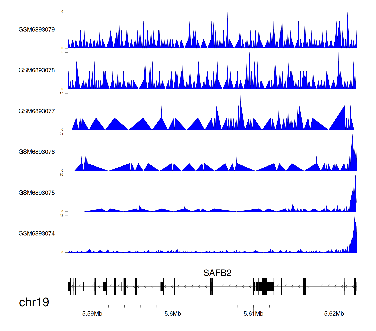Click the y-axis maximum 24 on GSM6893076

pyautogui.click(x=61, y=134)
